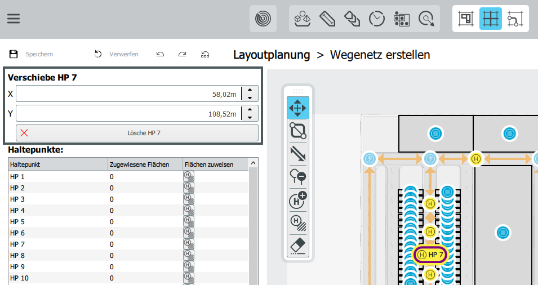Switch to the floor plan layout view
Viewport: 538px width, 285px height.
point(466,19)
